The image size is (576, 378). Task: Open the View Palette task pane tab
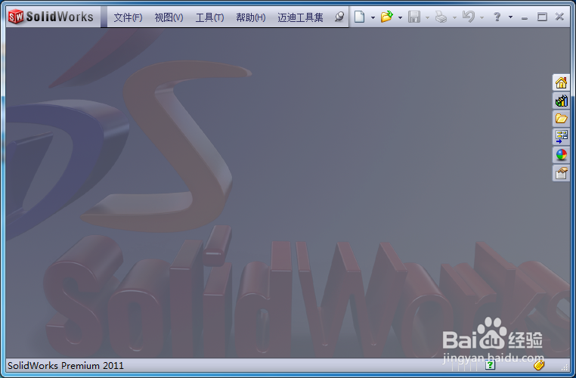(561, 137)
